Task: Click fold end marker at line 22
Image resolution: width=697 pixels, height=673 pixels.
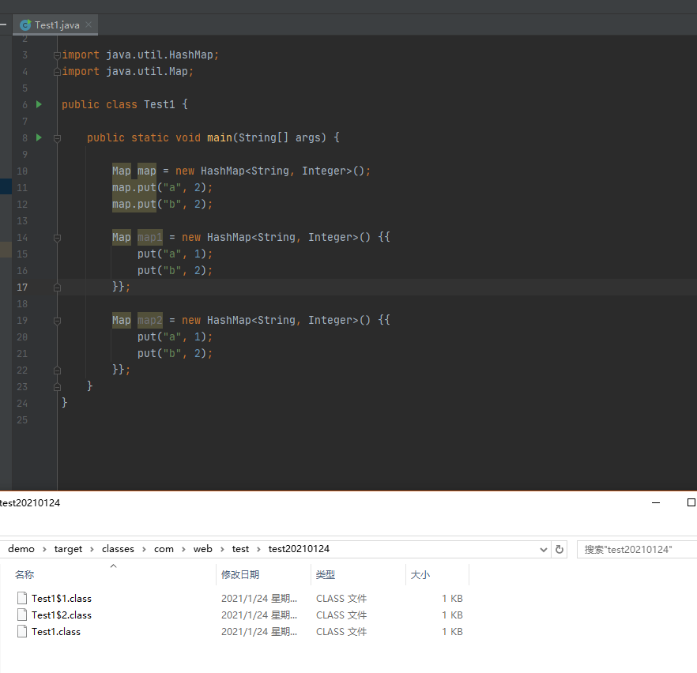Action: tap(57, 370)
